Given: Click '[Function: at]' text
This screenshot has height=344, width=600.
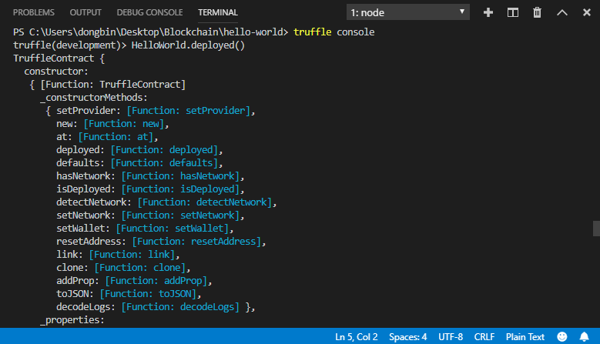Looking at the screenshot, I should 116,136.
